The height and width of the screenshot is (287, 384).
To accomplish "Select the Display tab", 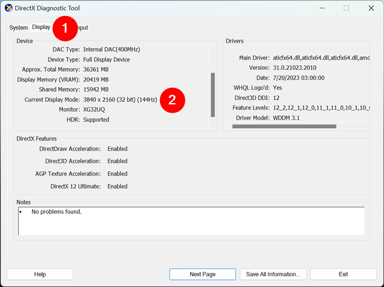I will click(41, 27).
